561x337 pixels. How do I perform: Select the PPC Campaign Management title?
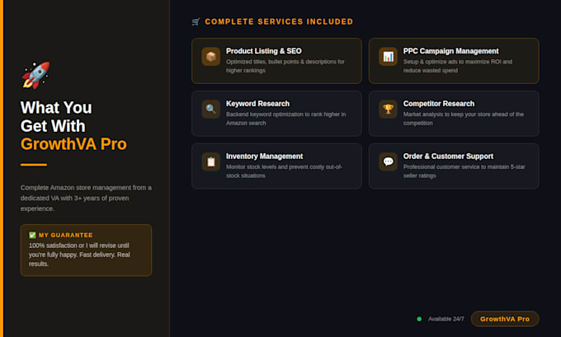[450, 51]
